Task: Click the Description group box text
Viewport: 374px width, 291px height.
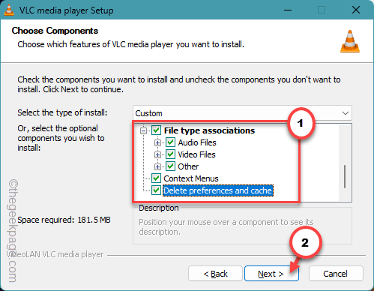Action: tap(226, 227)
